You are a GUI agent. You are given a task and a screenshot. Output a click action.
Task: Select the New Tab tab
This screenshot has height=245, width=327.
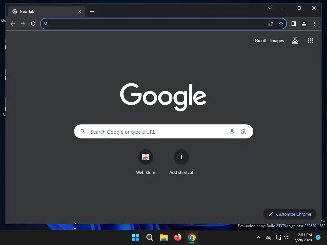(47, 11)
